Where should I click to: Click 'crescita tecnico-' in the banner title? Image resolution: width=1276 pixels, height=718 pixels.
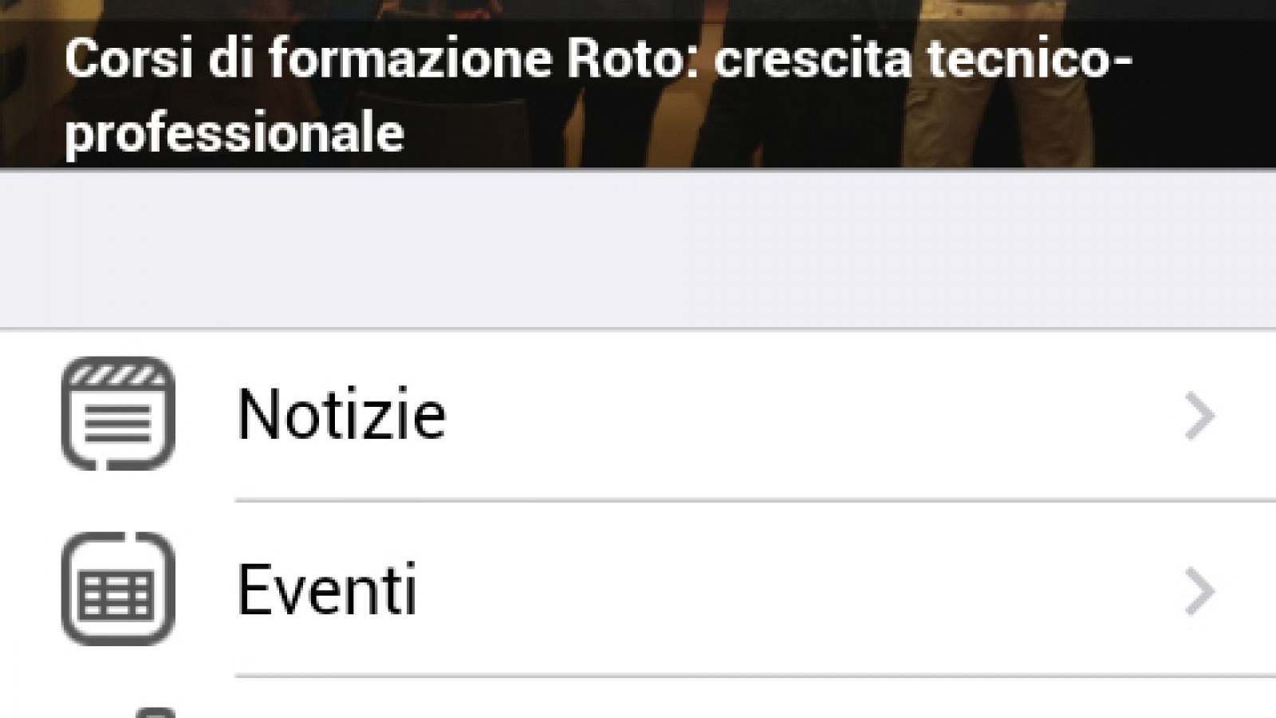pyautogui.click(x=924, y=58)
